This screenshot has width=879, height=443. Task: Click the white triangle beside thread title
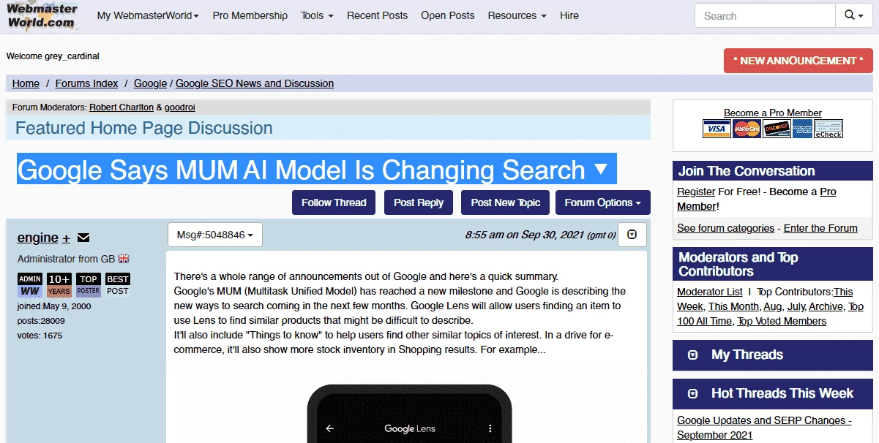tap(601, 170)
